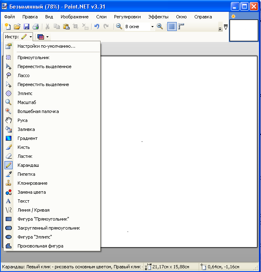Select the 'Волшебная палочка' tool
Viewport: 261px width, 272px height.
(52, 112)
